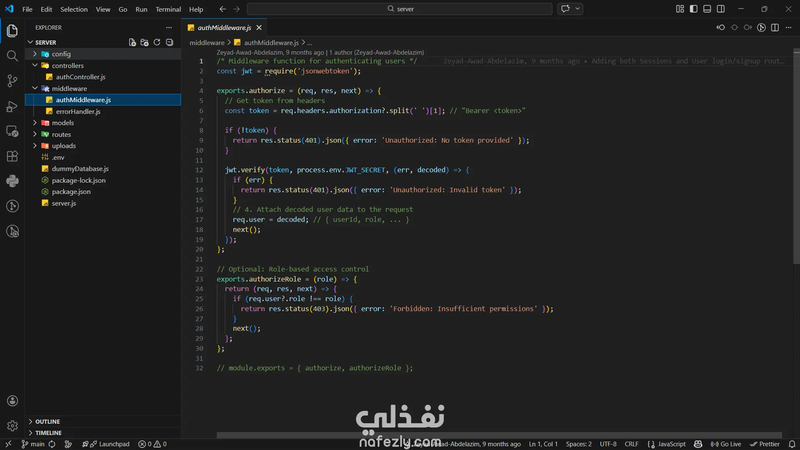This screenshot has height=450, width=800.
Task: Close the authMiddleware.js tab
Action: click(259, 28)
